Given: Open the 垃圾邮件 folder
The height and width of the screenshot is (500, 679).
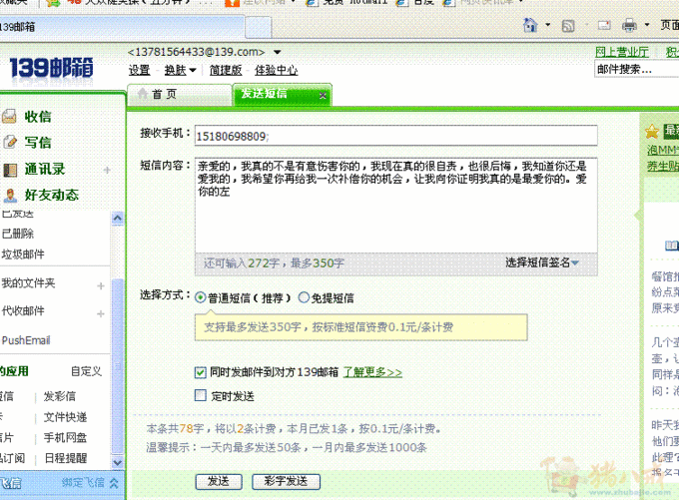Looking at the screenshot, I should click(23, 254).
